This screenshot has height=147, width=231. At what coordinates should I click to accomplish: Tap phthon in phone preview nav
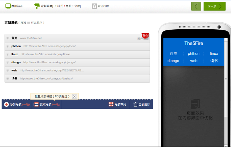(x=194, y=54)
